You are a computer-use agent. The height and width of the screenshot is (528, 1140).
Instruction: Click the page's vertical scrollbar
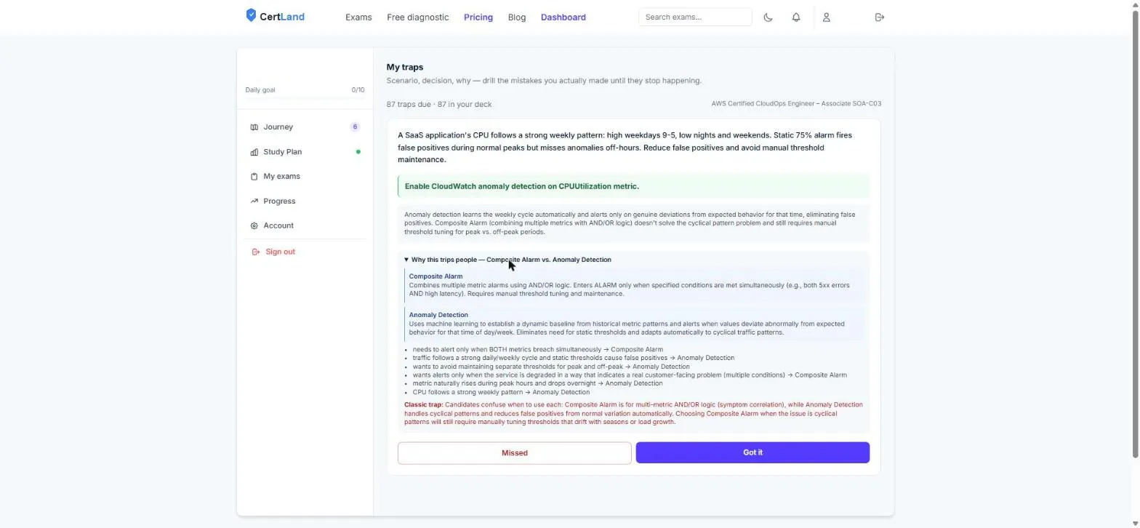[x=1136, y=233]
